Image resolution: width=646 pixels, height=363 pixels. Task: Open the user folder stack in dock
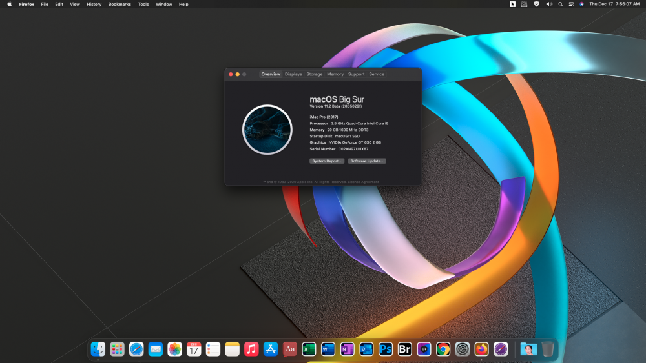coord(528,349)
